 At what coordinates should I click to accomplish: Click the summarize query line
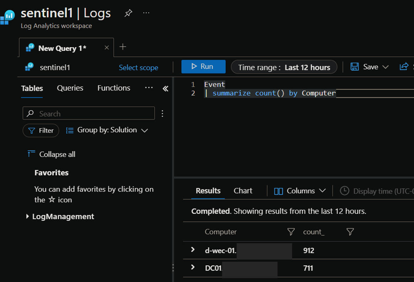click(270, 93)
